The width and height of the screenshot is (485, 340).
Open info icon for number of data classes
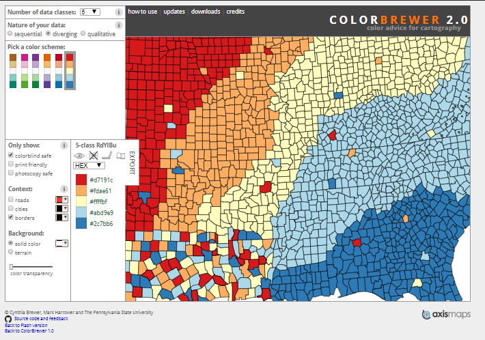click(x=118, y=12)
